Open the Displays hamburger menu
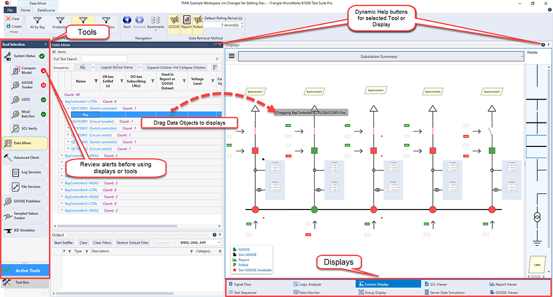 click(x=232, y=56)
